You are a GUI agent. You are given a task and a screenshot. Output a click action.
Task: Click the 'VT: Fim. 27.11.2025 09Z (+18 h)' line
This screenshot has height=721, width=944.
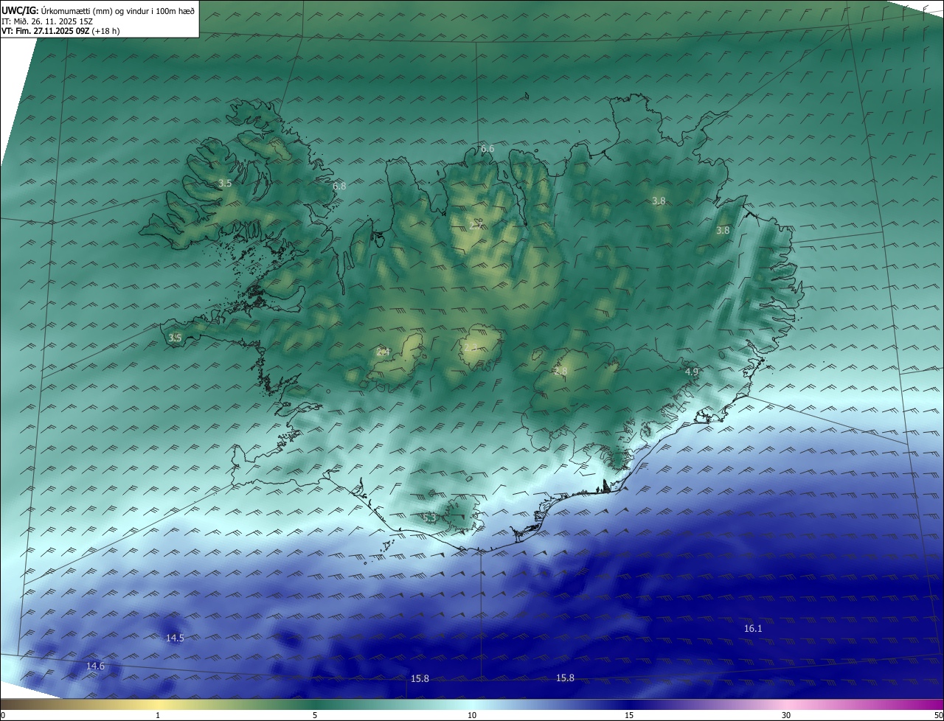pyautogui.click(x=60, y=31)
